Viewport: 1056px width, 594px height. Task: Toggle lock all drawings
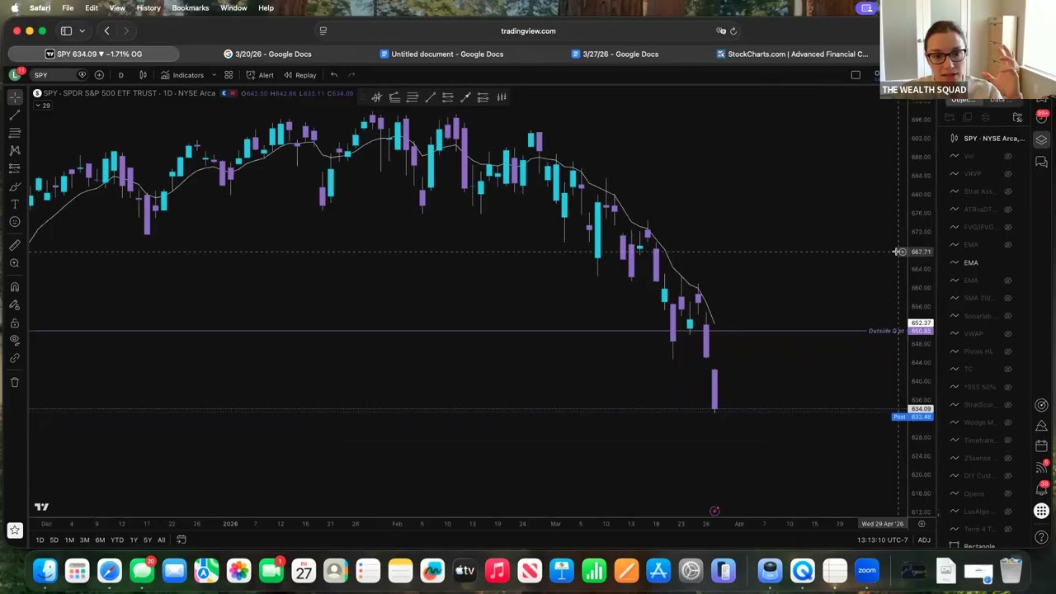click(x=14, y=323)
